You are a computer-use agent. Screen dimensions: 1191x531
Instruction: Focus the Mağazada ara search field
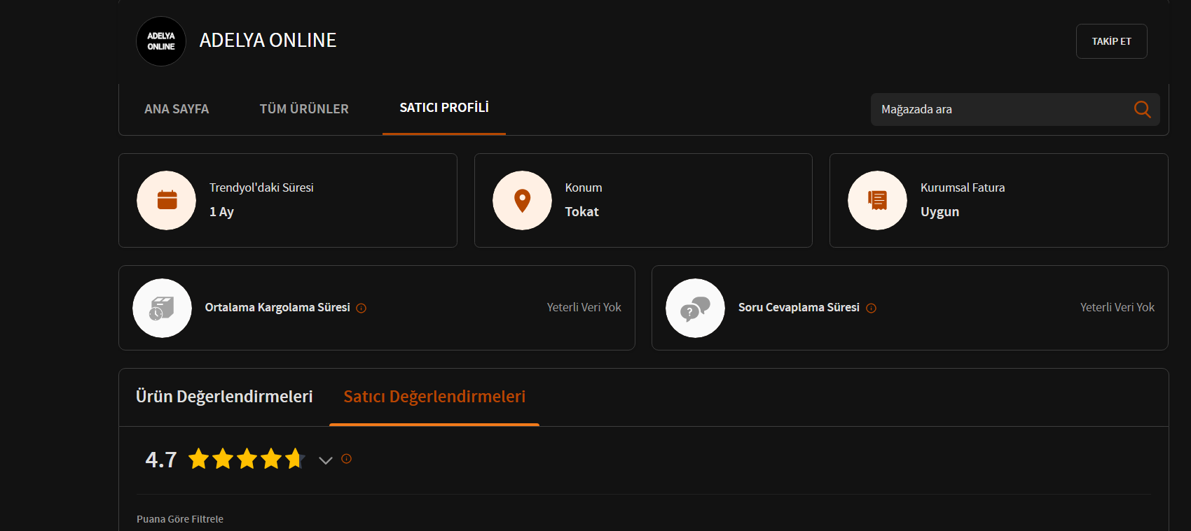pos(1015,109)
